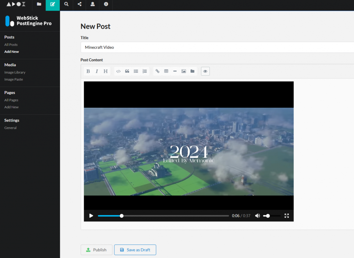The height and width of the screenshot is (258, 354).
Task: Open file browser folder icon in editor toolbar
Action: (192, 71)
